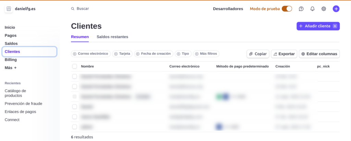Screen dimensions: 351x141
Task: Check the select-all checkbox in table header
Action: pos(74,66)
